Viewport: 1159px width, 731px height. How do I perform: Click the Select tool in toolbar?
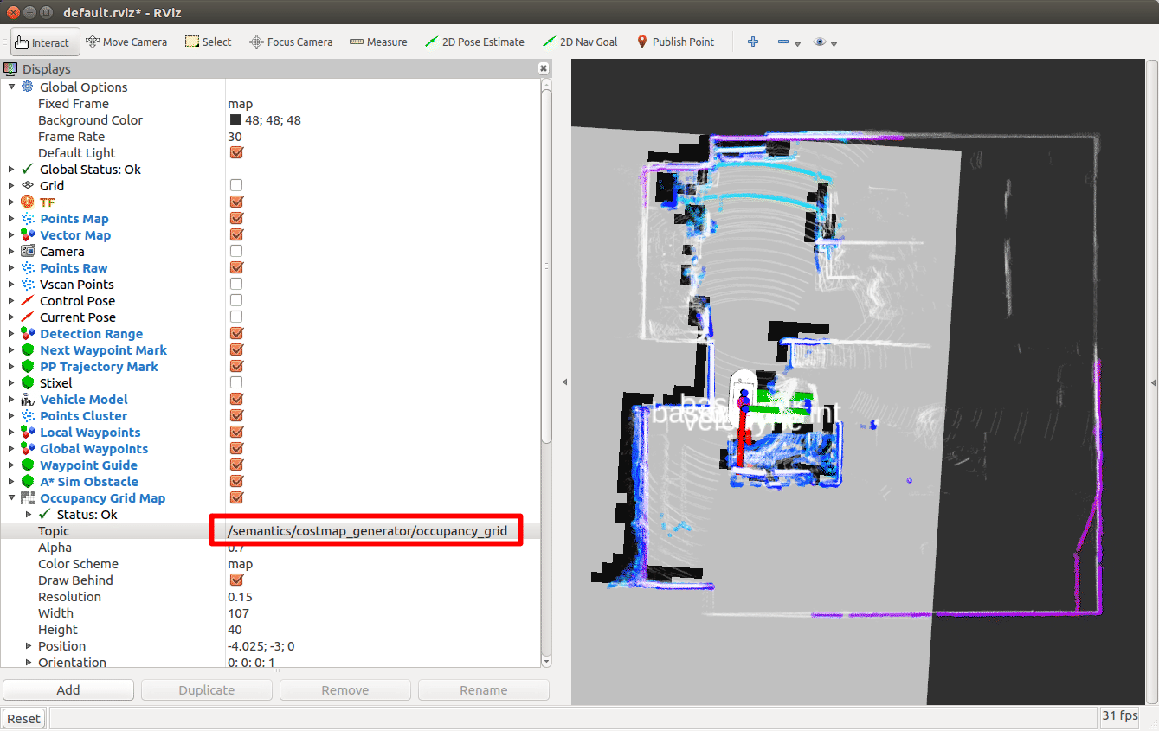209,42
